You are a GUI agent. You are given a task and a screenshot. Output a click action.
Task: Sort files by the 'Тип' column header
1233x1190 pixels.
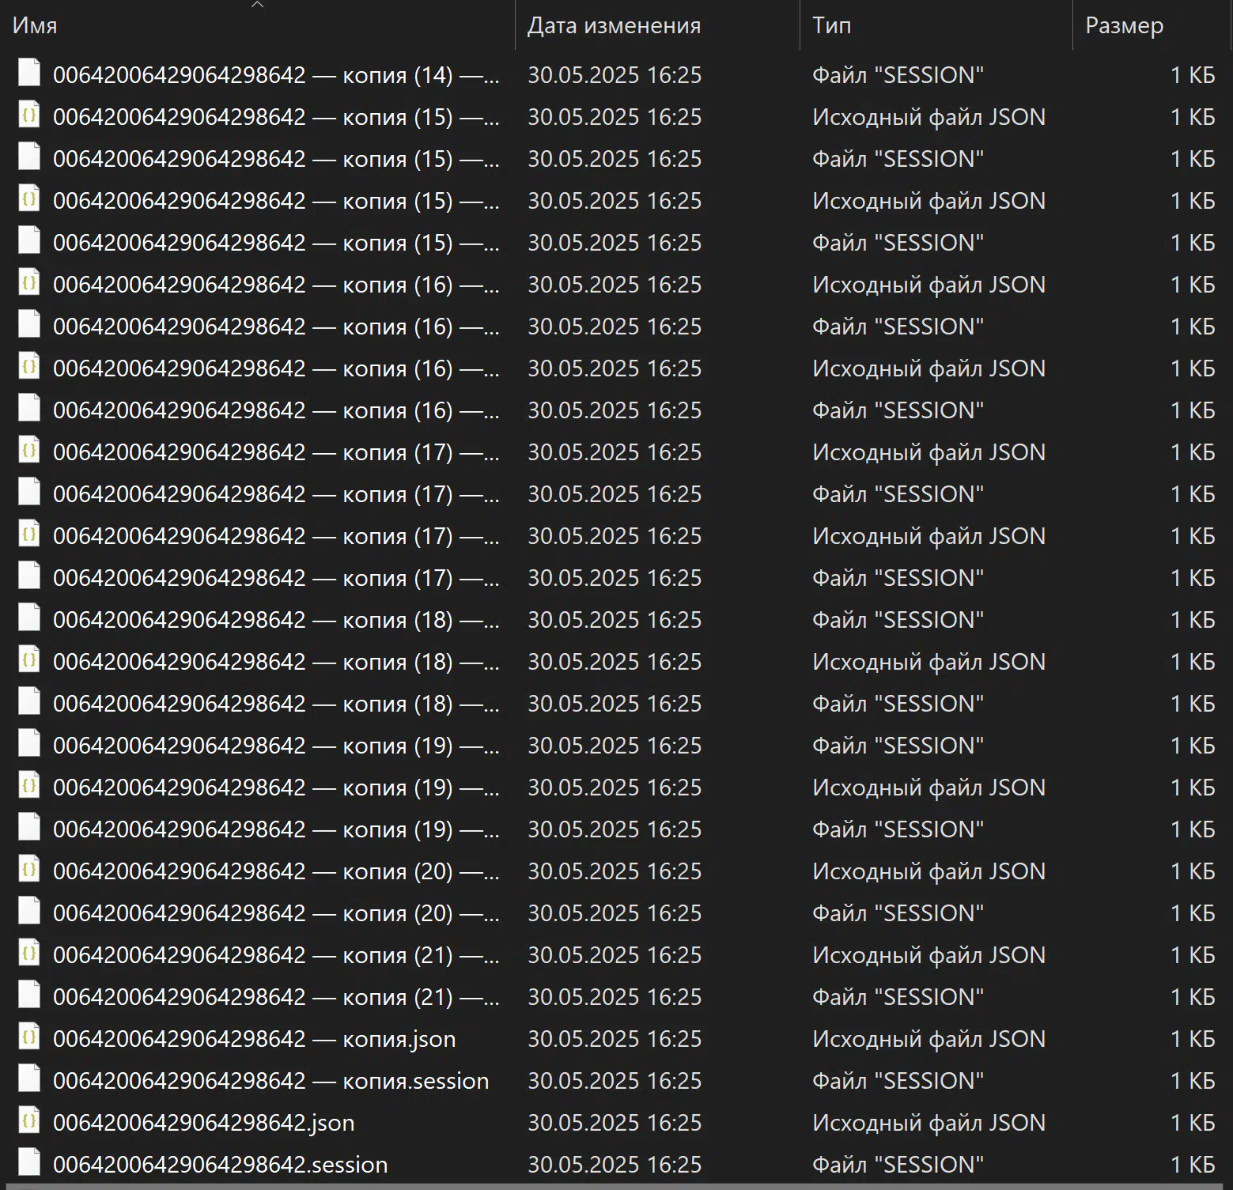point(831,26)
